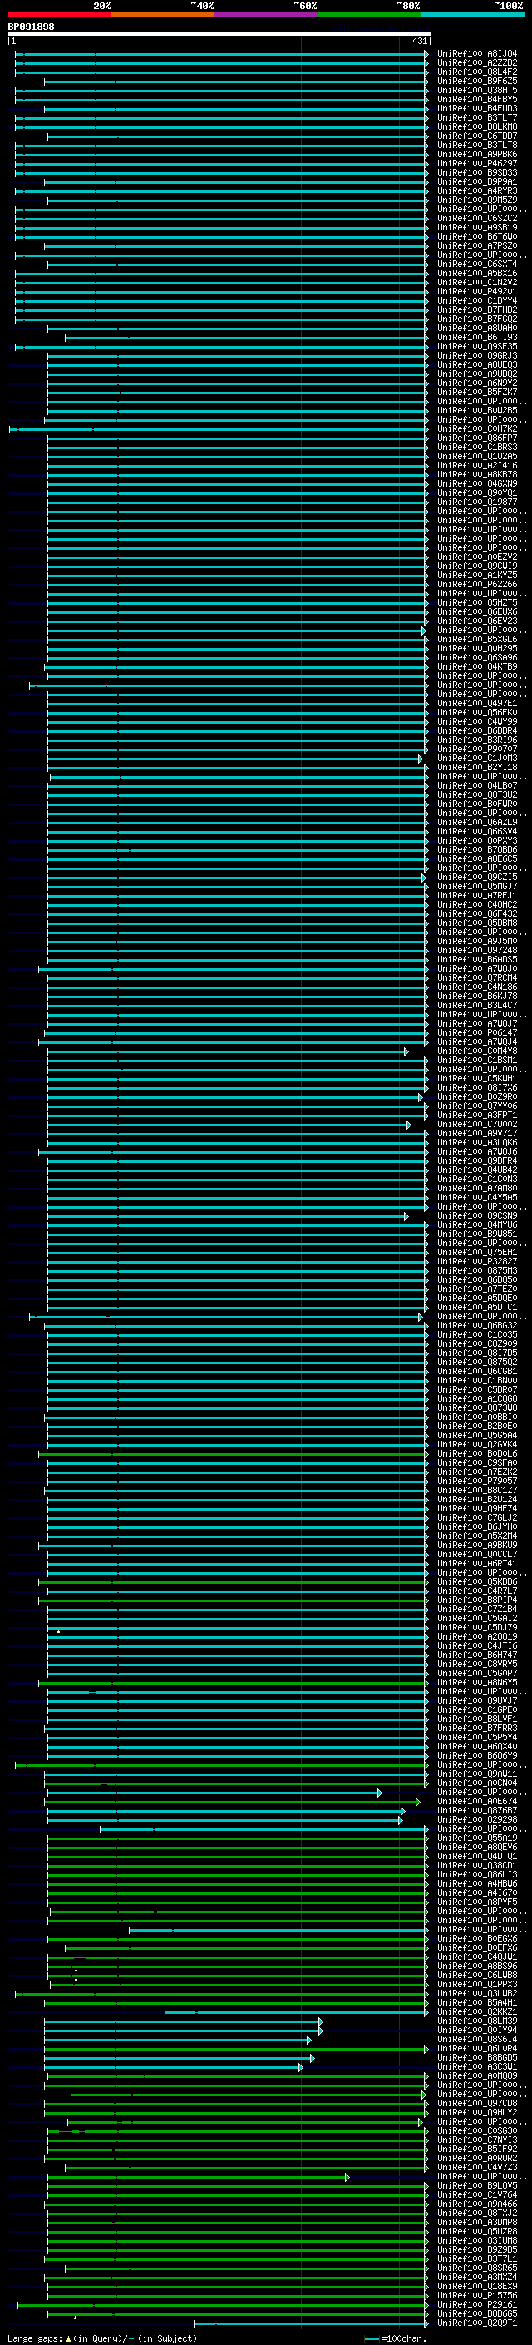This screenshot has height=2345, width=532.
Task: Open hit UniRef100_B9F6Z5
Action: [x=476, y=81]
